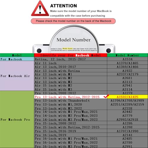Click the 'For Macbook Pro' category cell

coord(17,120)
